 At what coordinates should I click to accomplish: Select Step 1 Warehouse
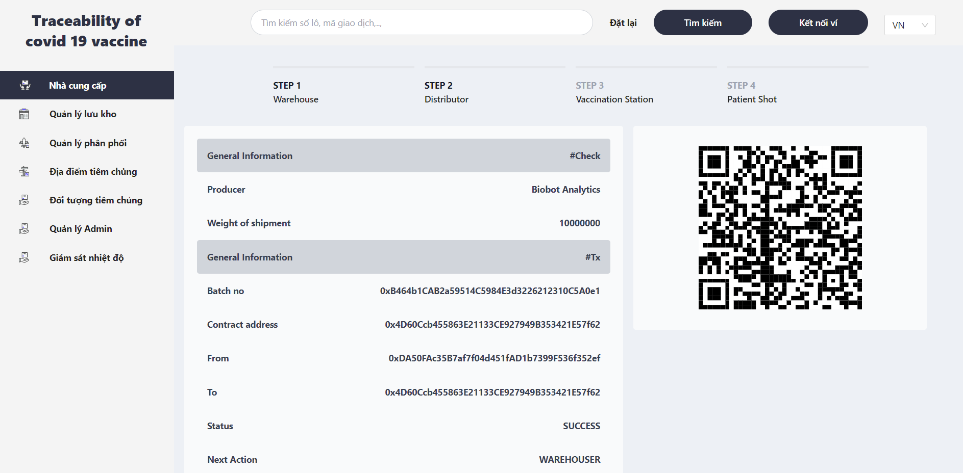pyautogui.click(x=343, y=86)
